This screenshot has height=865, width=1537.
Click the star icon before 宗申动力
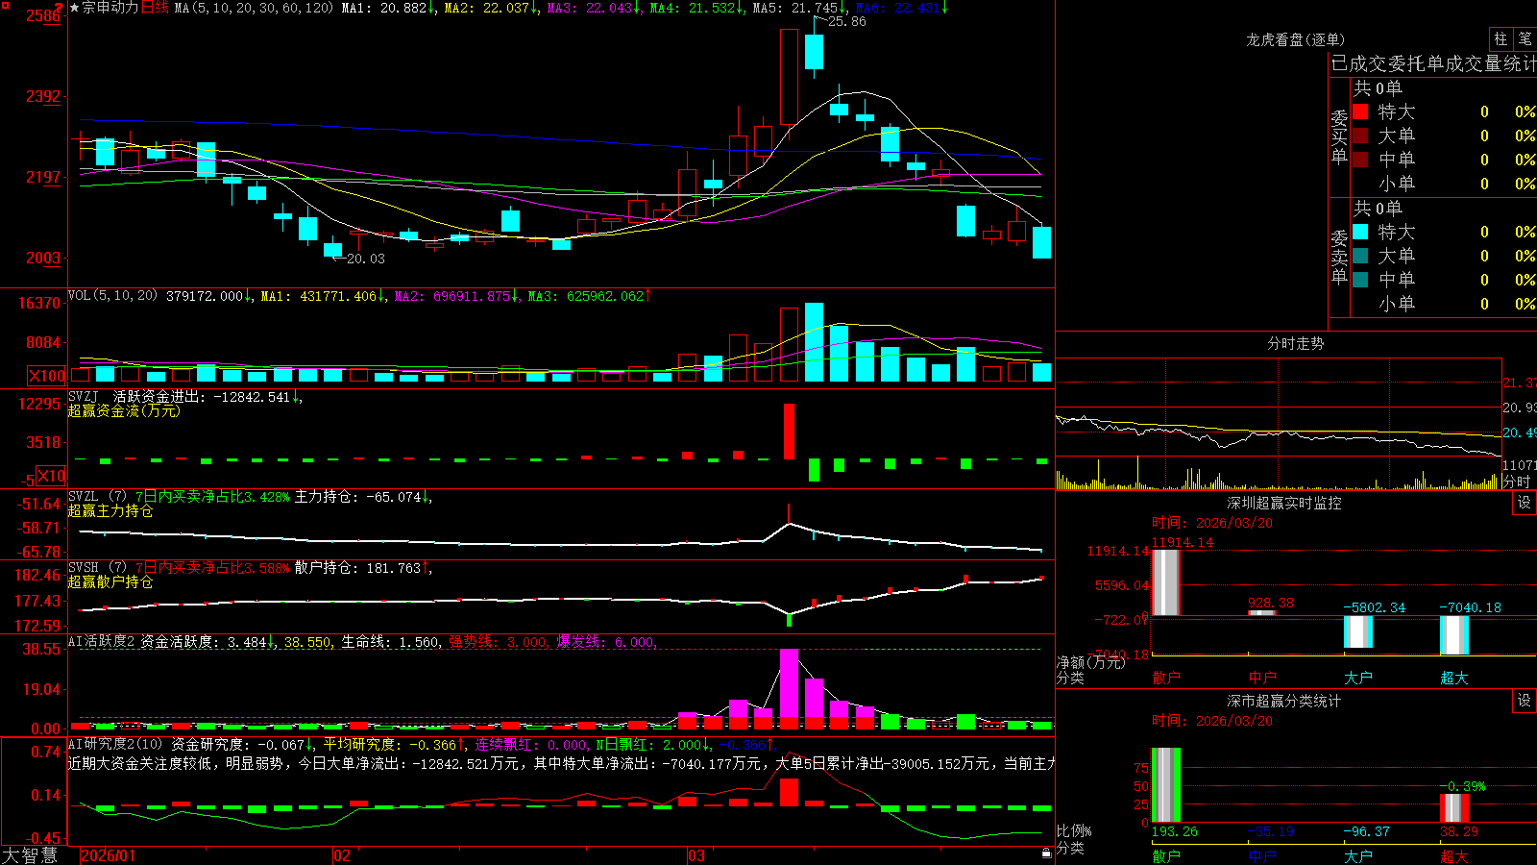(75, 8)
